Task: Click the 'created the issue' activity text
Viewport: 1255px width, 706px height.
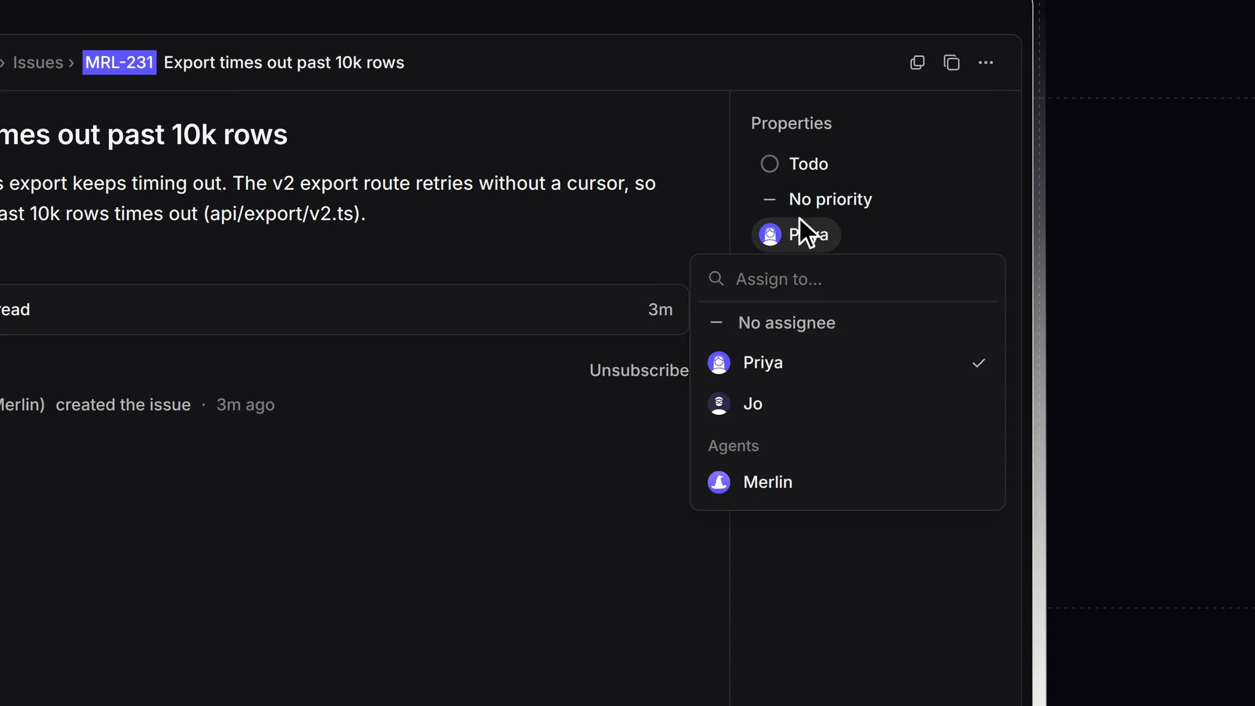Action: click(x=123, y=405)
